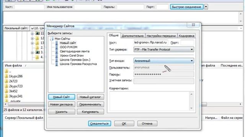Screen dimensions: 245x137
Task: Click Быстрое соединение button
Action: pos(186,7)
